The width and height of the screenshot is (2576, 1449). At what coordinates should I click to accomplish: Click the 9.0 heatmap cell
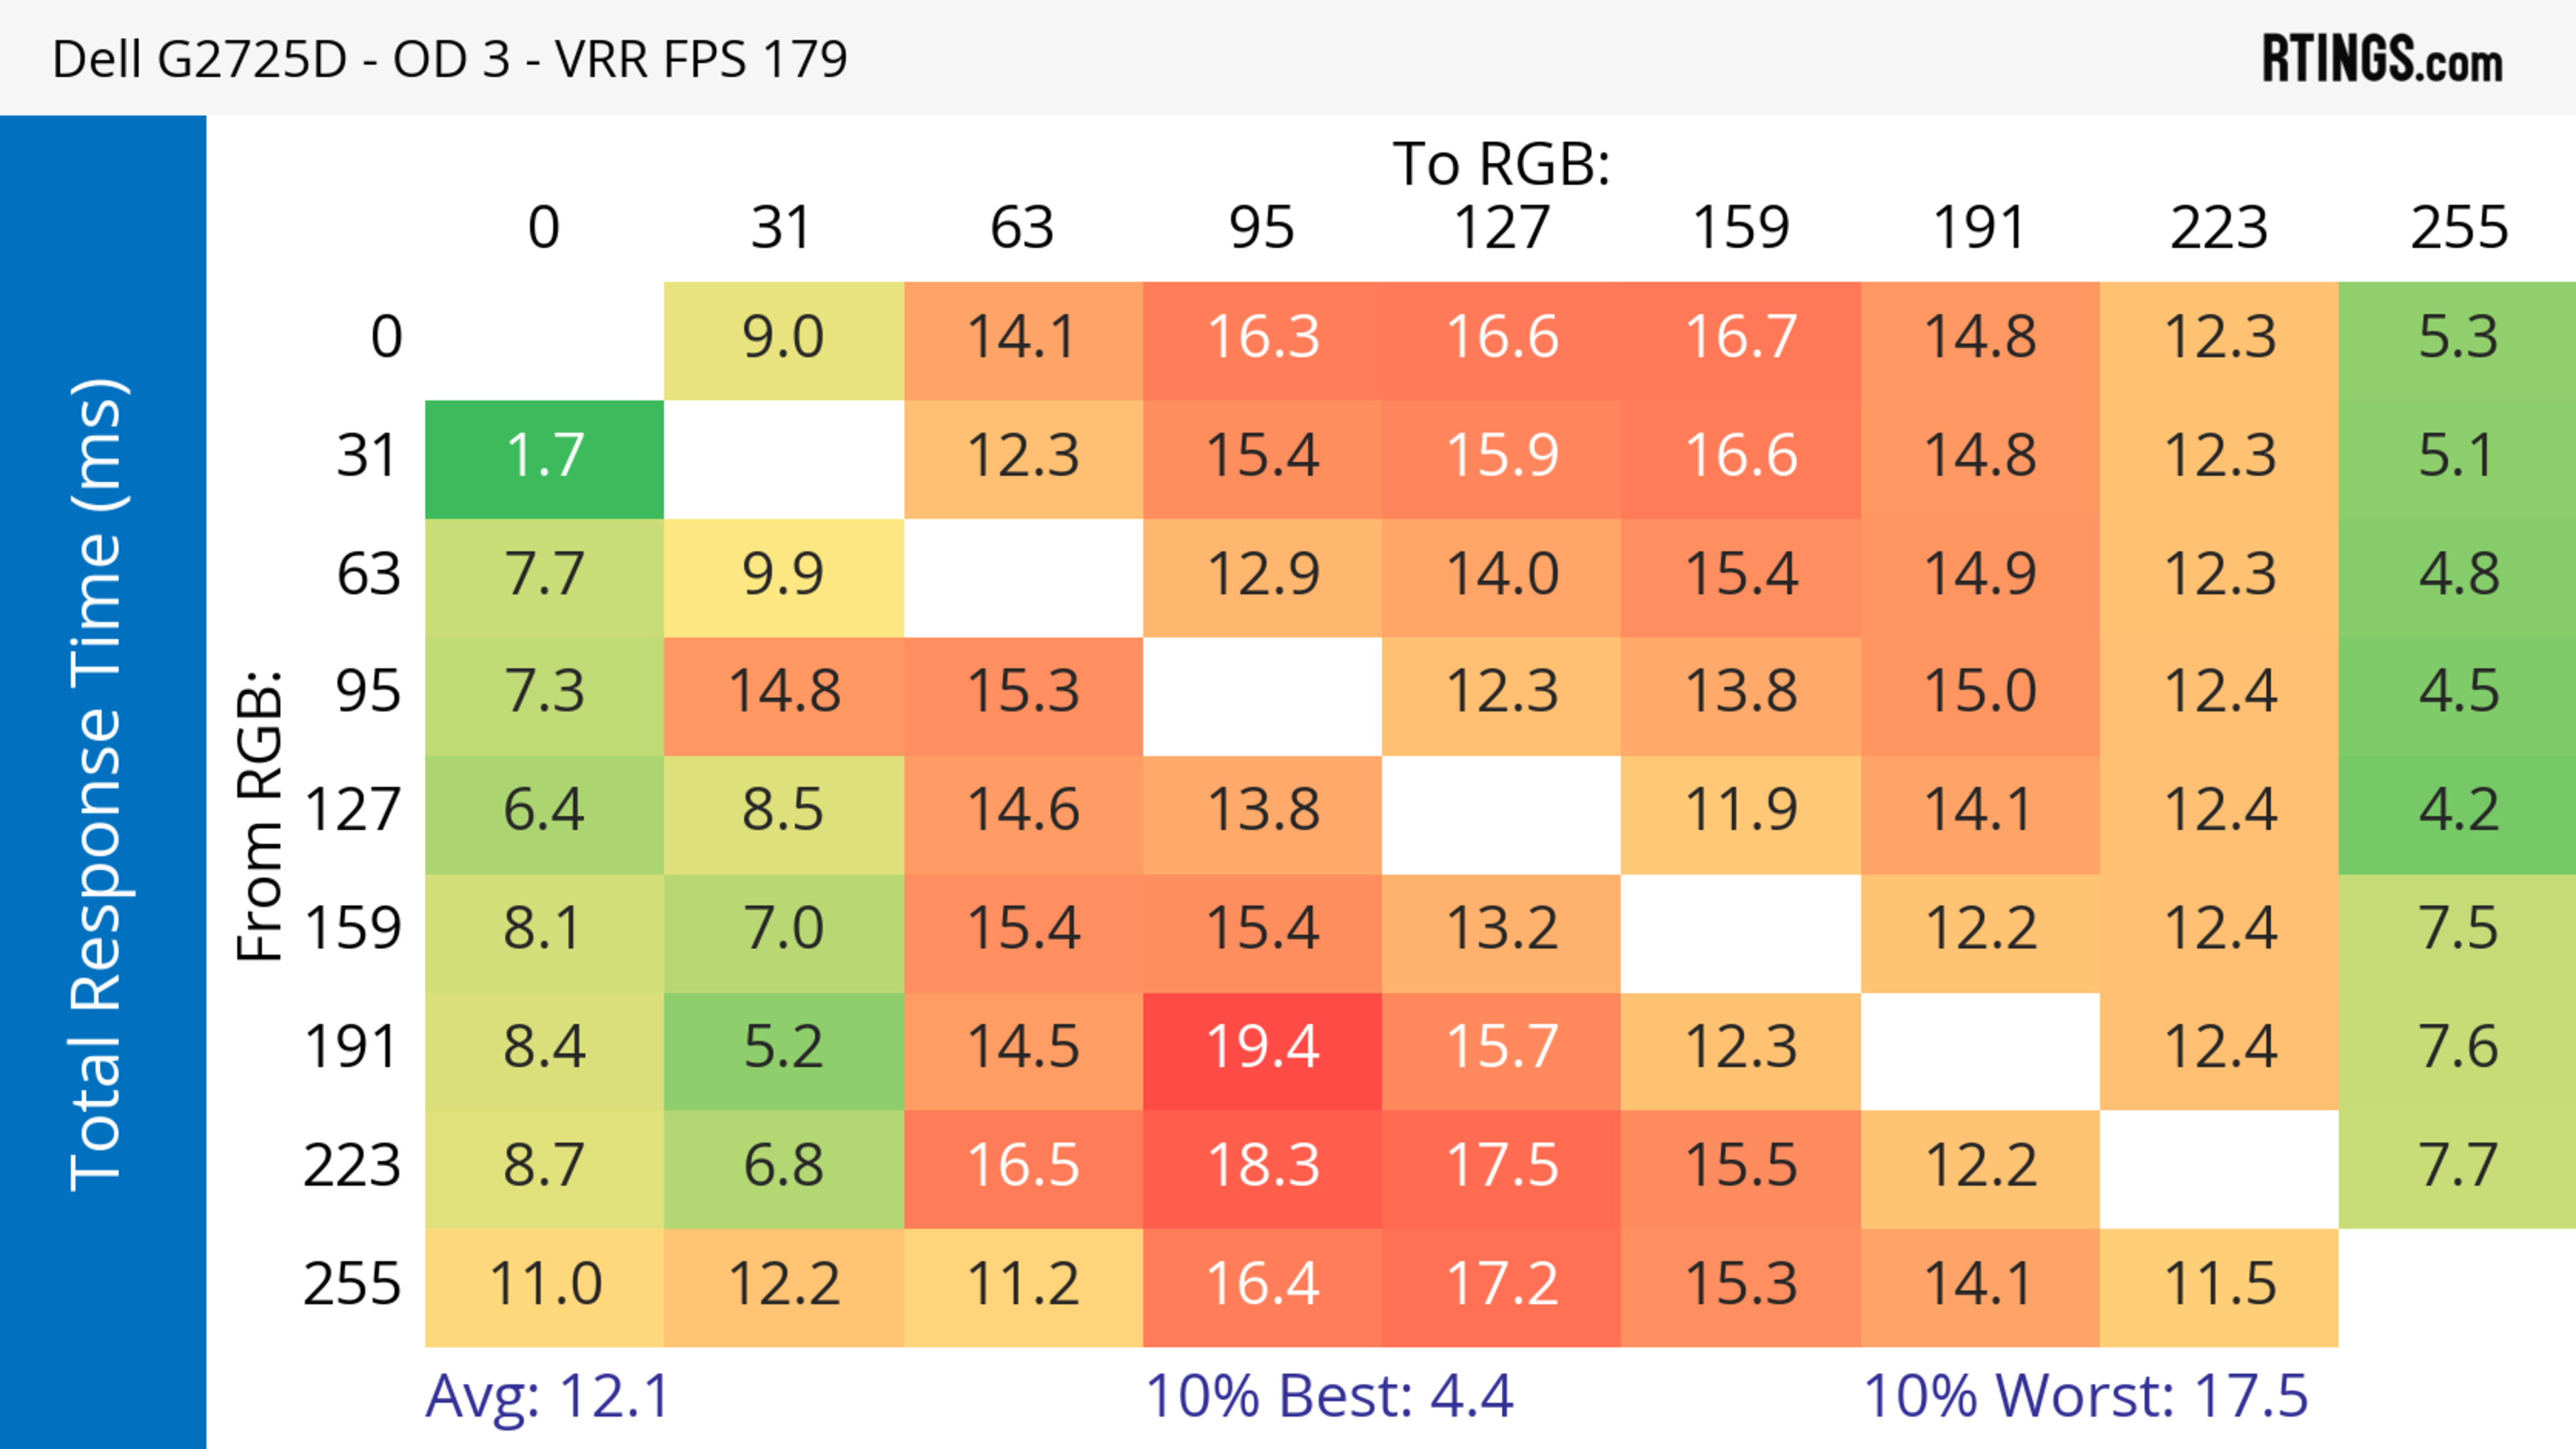tap(783, 338)
